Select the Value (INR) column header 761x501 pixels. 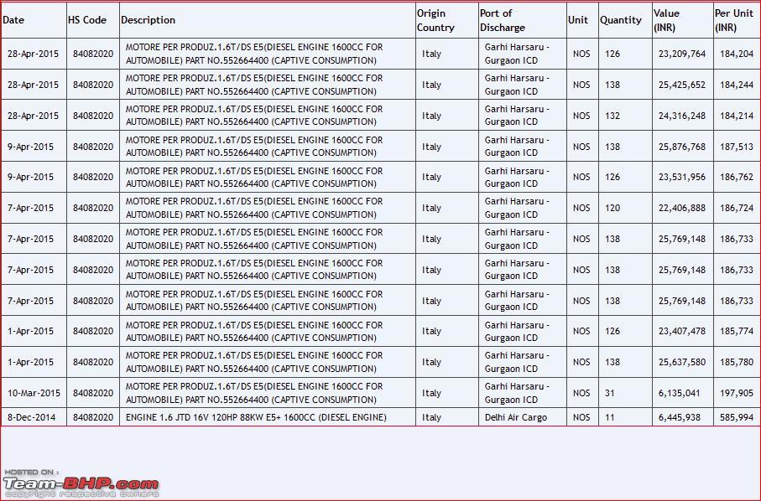(667, 20)
